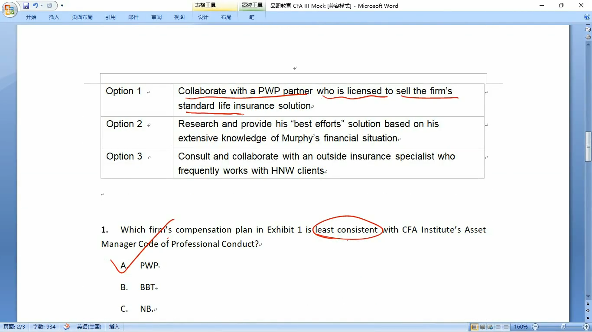
Task: Click text 'Research and provide his “best efforts”'
Action: 261,124
